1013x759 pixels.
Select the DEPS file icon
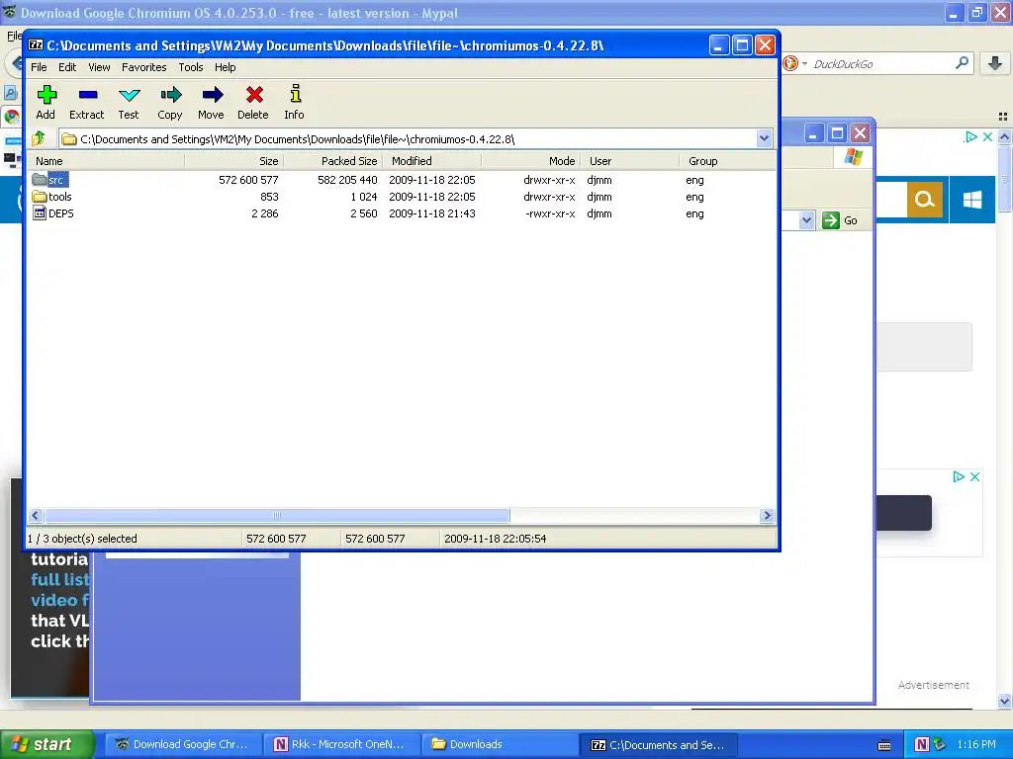(40, 213)
